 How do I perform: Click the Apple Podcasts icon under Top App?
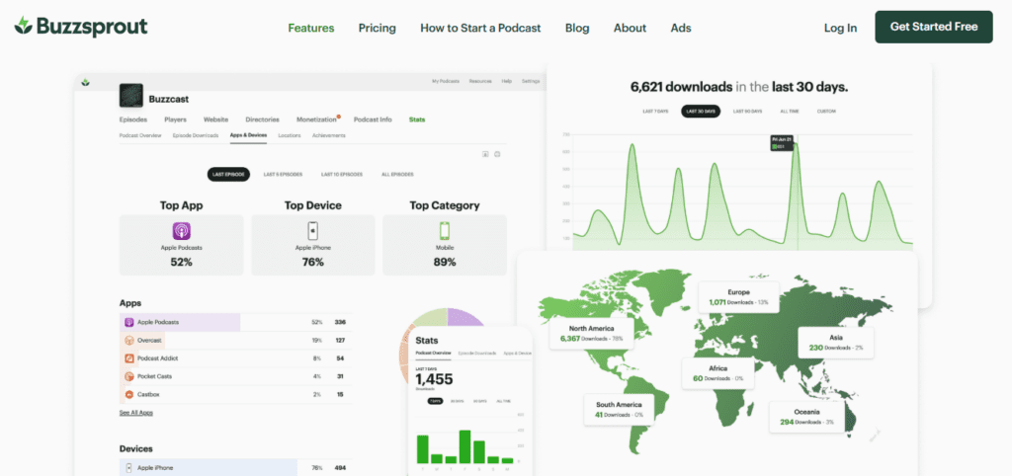[x=182, y=231]
